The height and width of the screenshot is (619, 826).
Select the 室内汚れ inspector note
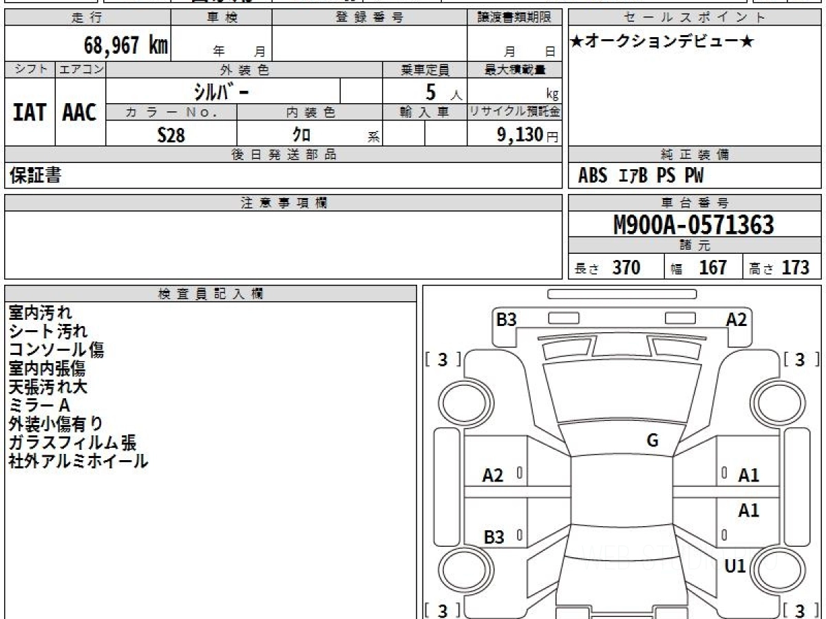(40, 313)
